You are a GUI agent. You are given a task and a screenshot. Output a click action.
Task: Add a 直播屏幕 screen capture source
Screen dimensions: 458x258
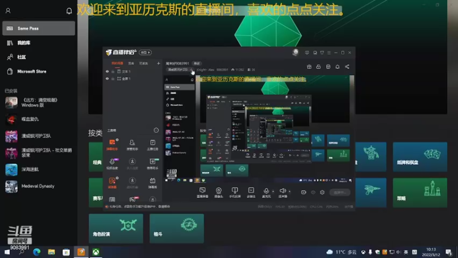point(203,193)
